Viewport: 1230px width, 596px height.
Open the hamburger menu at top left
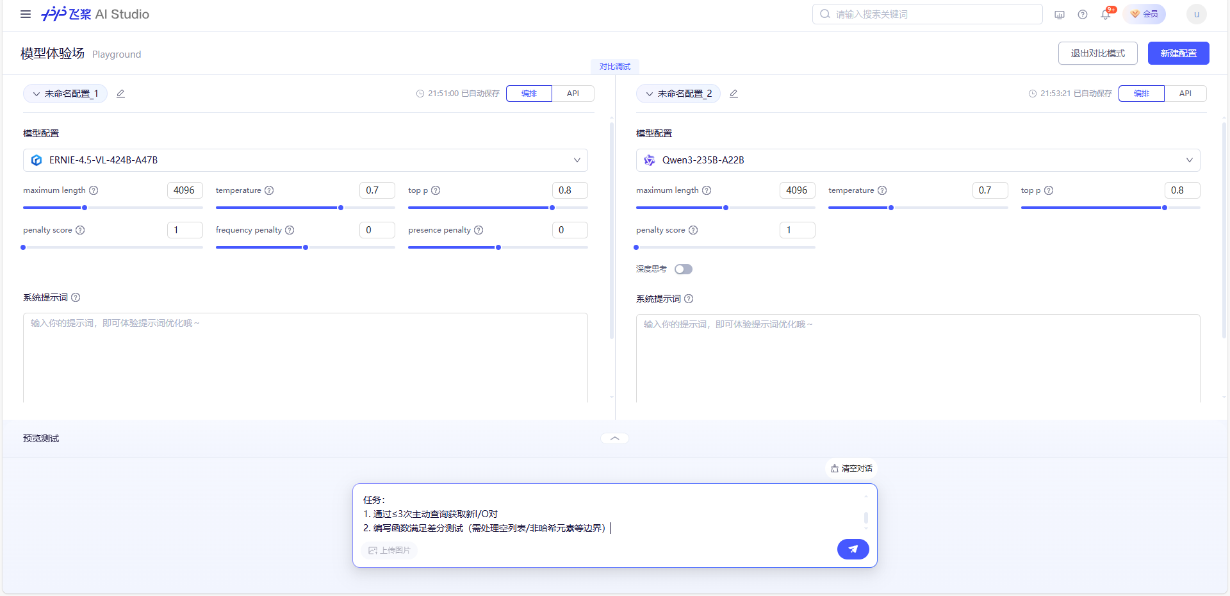point(25,14)
